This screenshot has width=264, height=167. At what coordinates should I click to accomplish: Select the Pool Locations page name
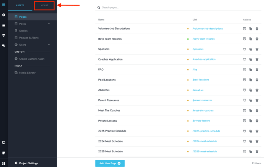tap(107, 80)
